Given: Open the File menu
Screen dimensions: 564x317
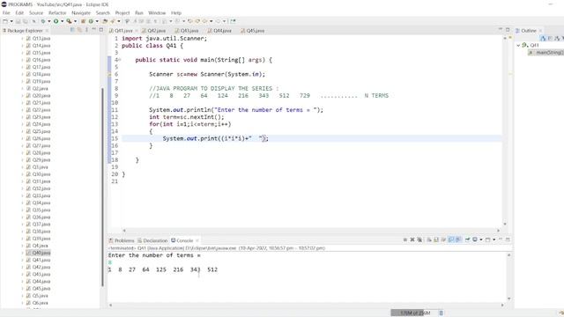Looking at the screenshot, I should coord(6,12).
